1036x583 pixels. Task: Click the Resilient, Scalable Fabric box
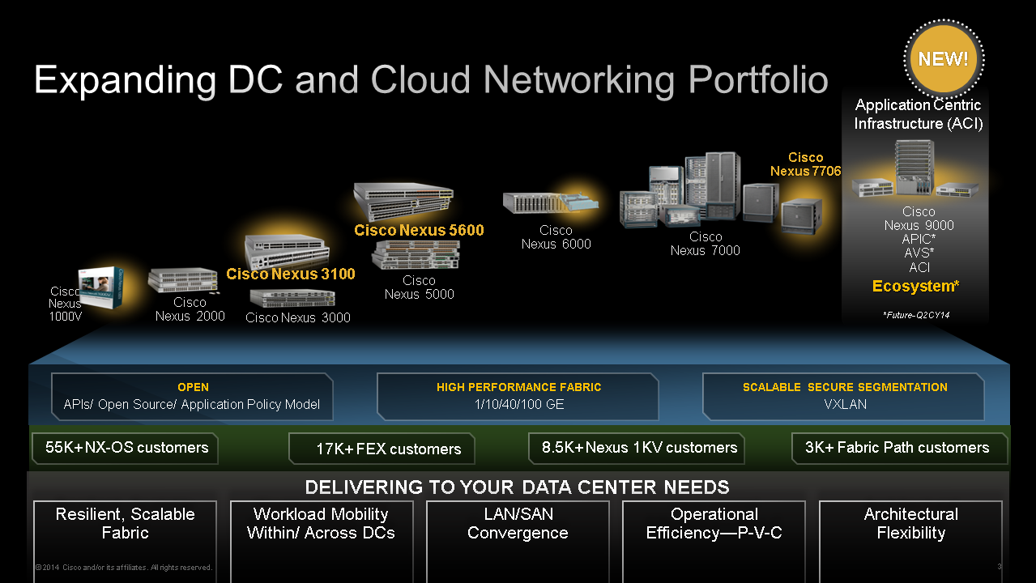(124, 523)
